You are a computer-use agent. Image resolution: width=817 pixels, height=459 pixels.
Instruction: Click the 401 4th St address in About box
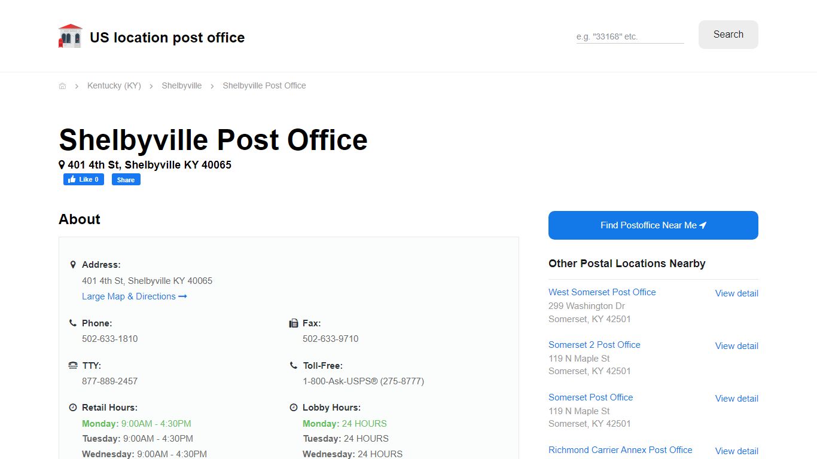point(147,281)
